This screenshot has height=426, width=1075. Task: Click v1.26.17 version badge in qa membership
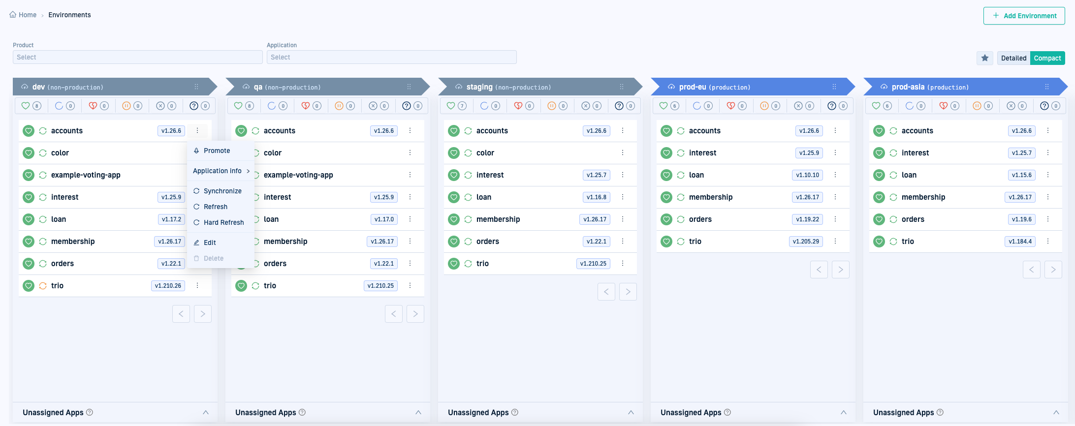click(382, 242)
